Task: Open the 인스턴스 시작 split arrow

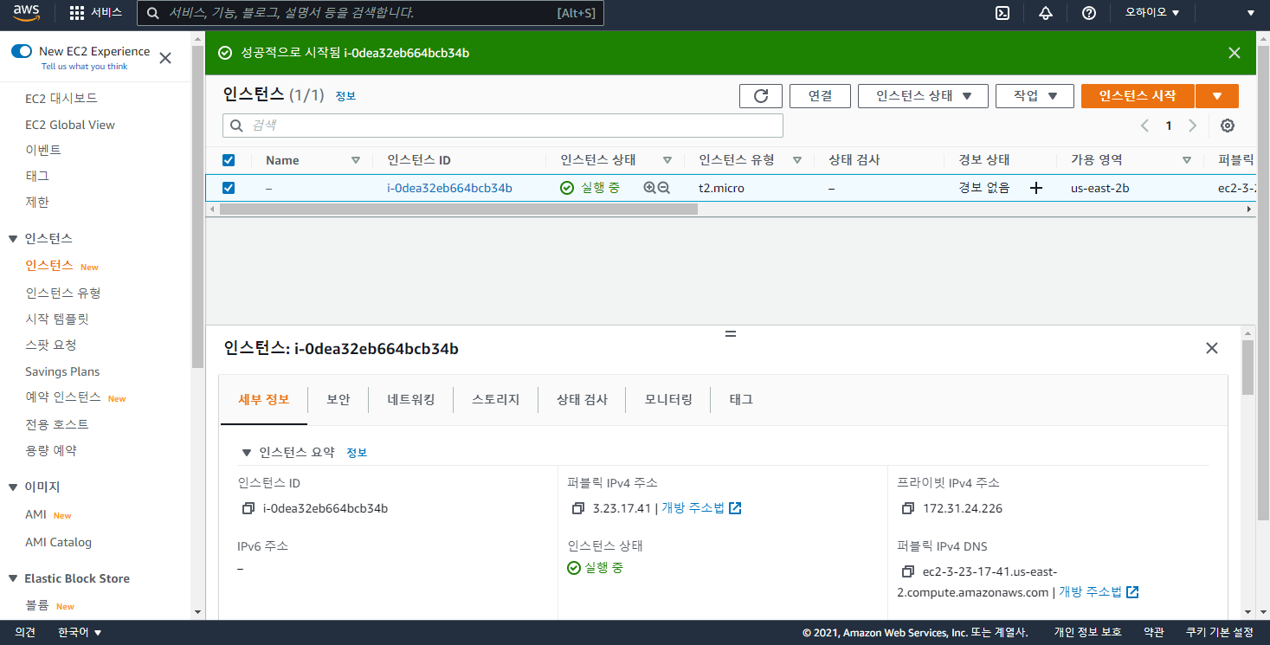Action: 1217,96
